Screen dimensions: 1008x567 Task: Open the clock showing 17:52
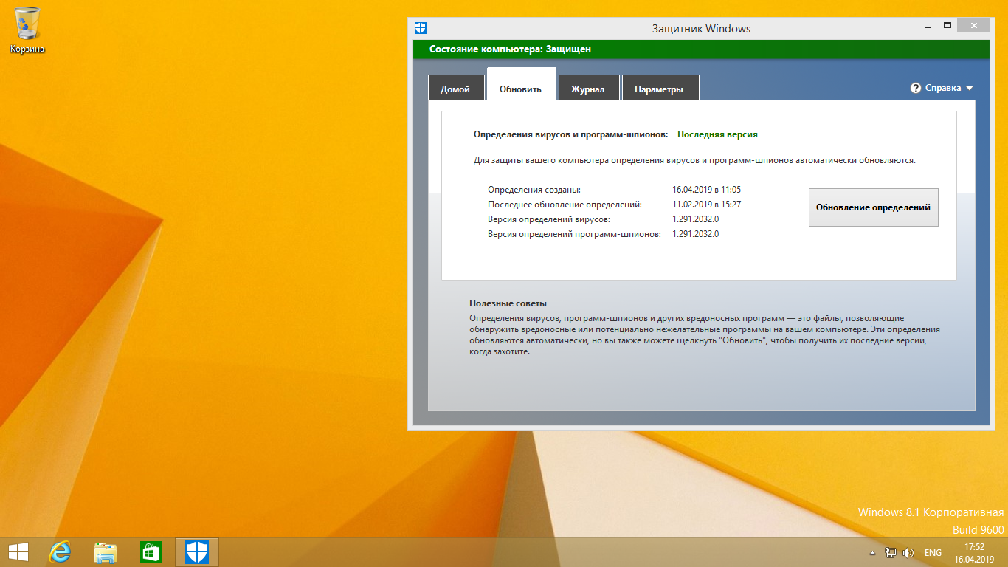[x=975, y=547]
